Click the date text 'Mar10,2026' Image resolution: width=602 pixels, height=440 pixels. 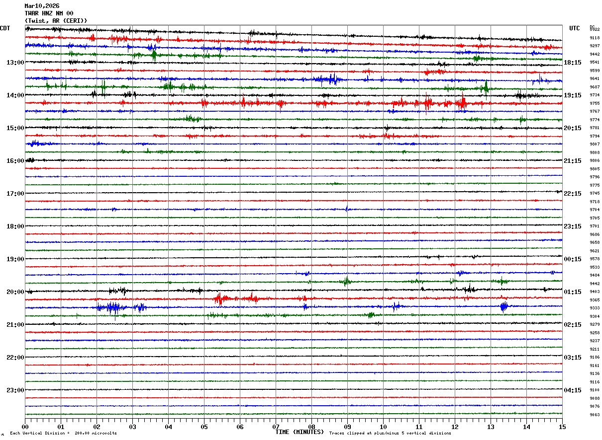(x=42, y=6)
